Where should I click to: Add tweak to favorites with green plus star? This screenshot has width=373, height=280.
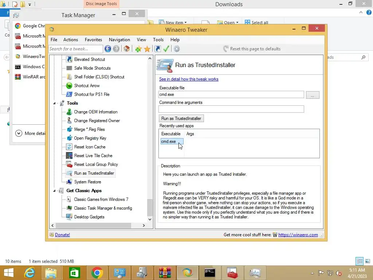tap(138, 49)
